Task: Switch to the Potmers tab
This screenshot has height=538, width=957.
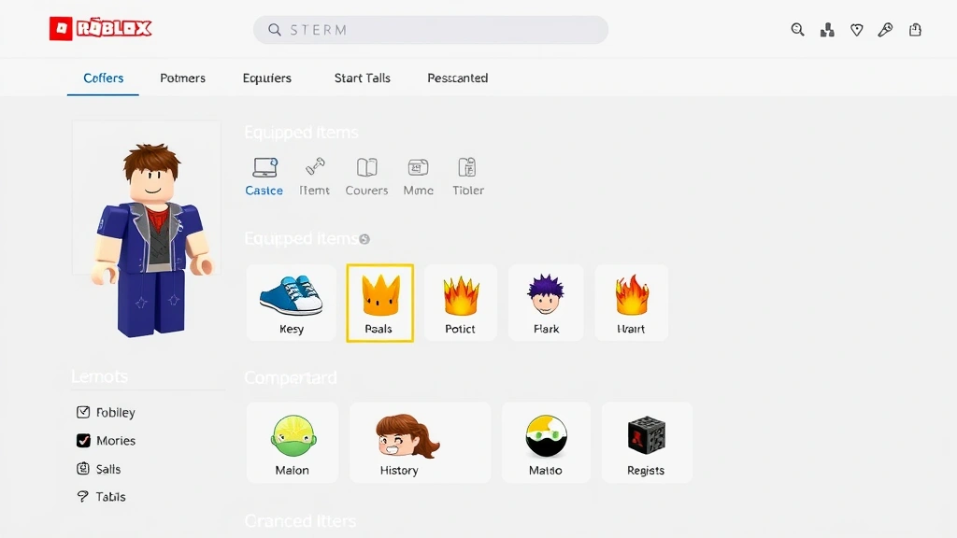Action: point(182,78)
